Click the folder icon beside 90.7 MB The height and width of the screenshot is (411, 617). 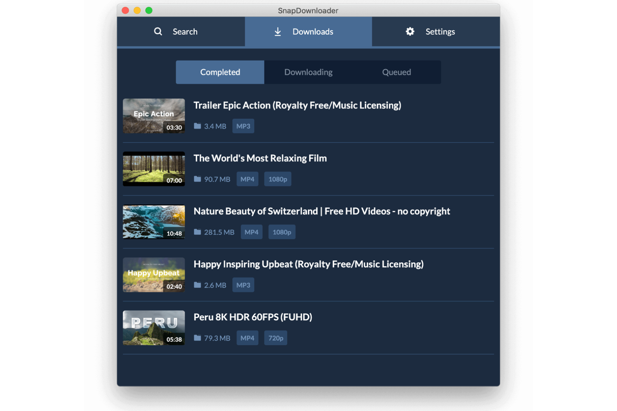coord(197,179)
